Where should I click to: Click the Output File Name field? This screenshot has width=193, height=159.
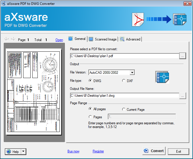click(125, 96)
